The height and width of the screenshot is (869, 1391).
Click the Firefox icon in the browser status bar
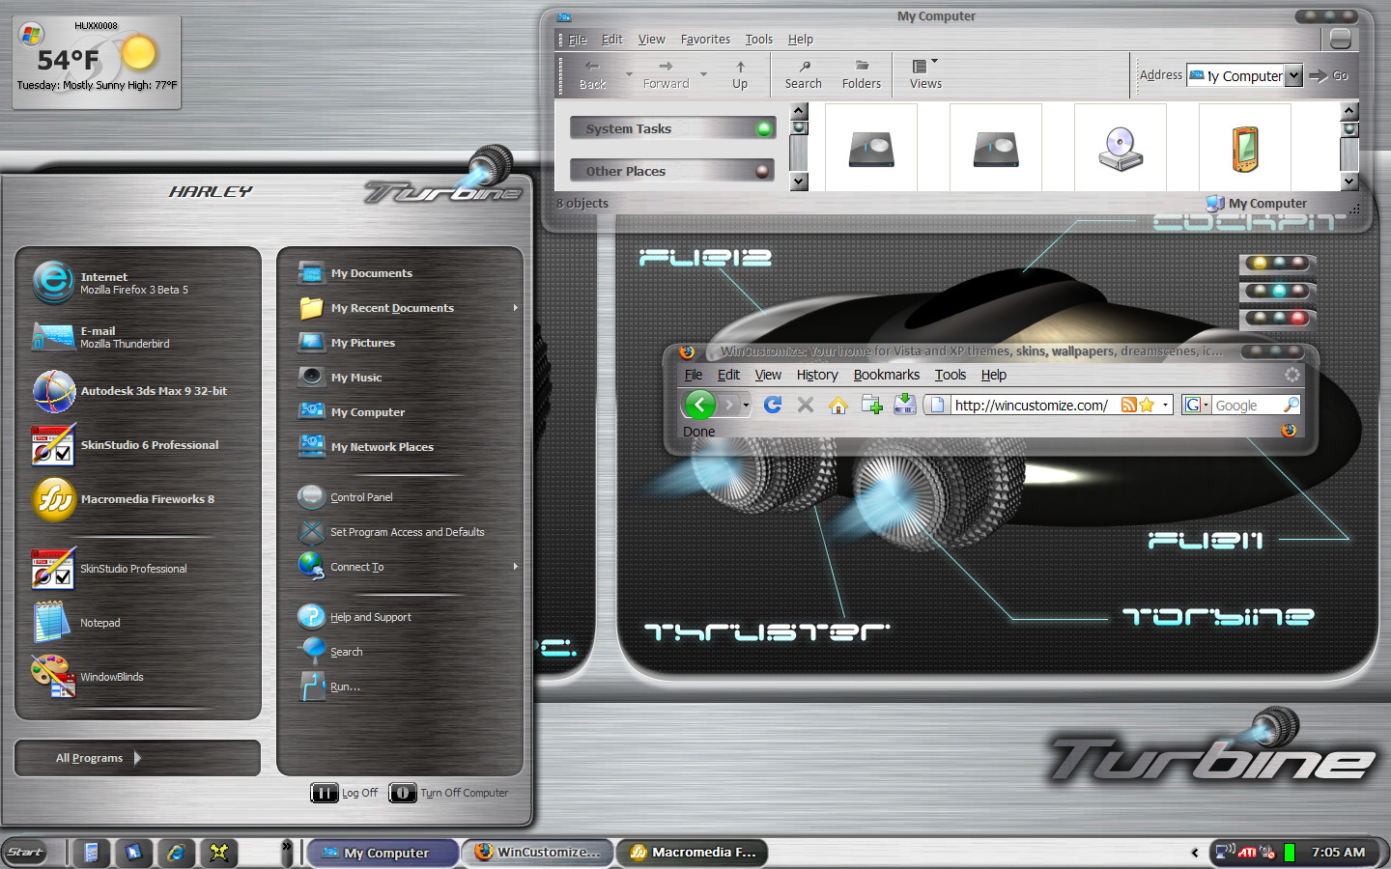(1289, 431)
